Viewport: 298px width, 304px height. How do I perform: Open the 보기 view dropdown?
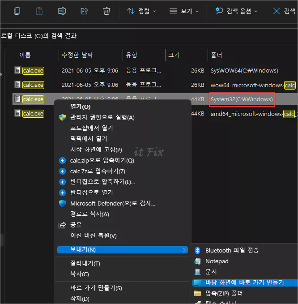pos(184,11)
